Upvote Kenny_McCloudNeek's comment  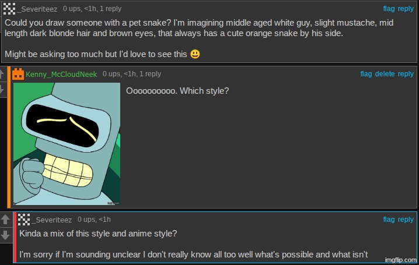tap(2, 74)
